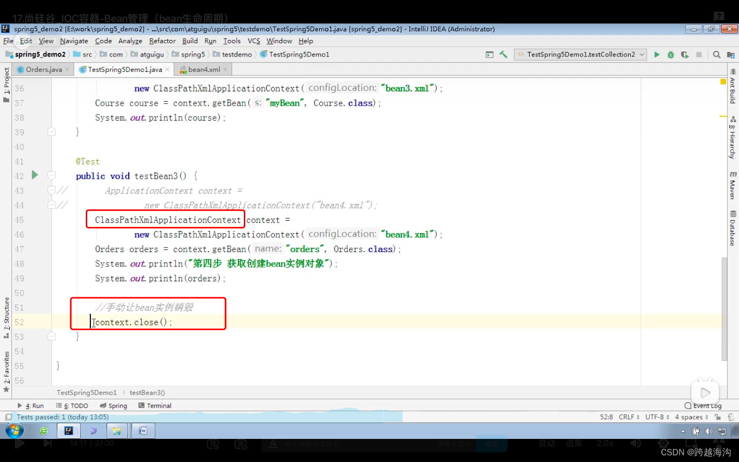The image size is (739, 462).
Task: Click testBean3() in bottom breadcrumb
Action: 147,393
